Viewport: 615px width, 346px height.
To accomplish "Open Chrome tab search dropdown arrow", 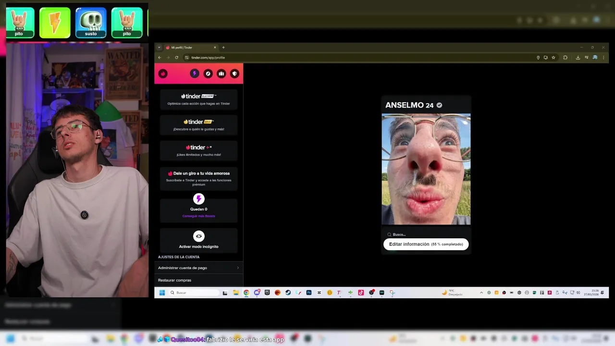I will 159,48.
